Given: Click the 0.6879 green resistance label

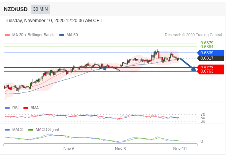Looking at the screenshot, I should pyautogui.click(x=207, y=43).
